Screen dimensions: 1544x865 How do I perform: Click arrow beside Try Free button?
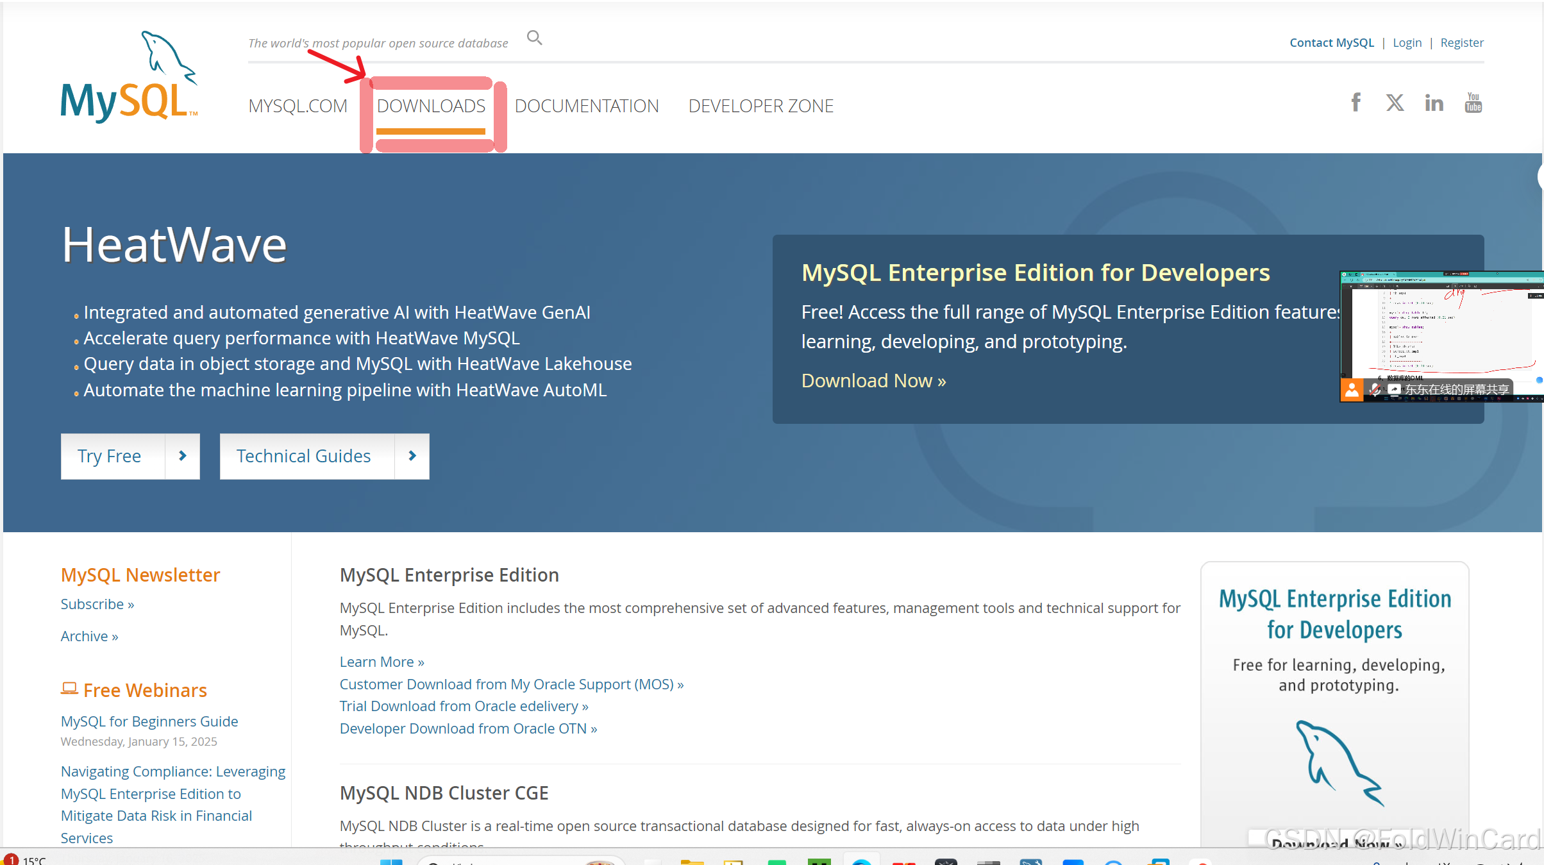(183, 456)
